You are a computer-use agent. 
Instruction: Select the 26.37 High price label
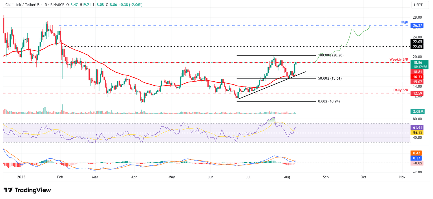coord(417,25)
